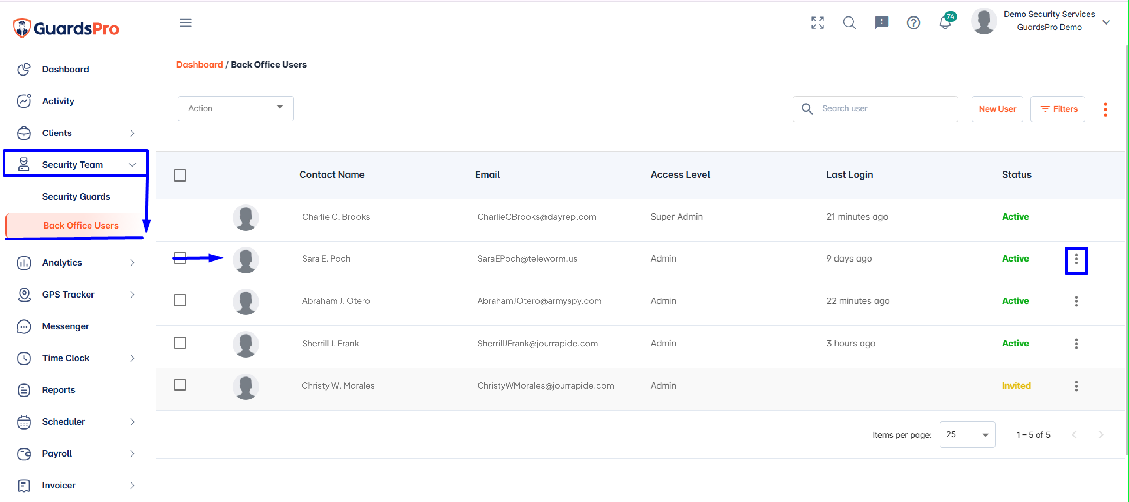This screenshot has width=1129, height=502.
Task: Click the Filters button
Action: click(1058, 109)
